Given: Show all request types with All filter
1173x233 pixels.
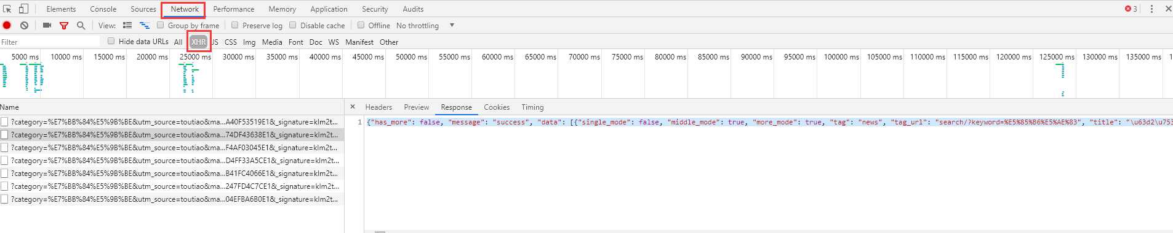Looking at the screenshot, I should pos(178,42).
